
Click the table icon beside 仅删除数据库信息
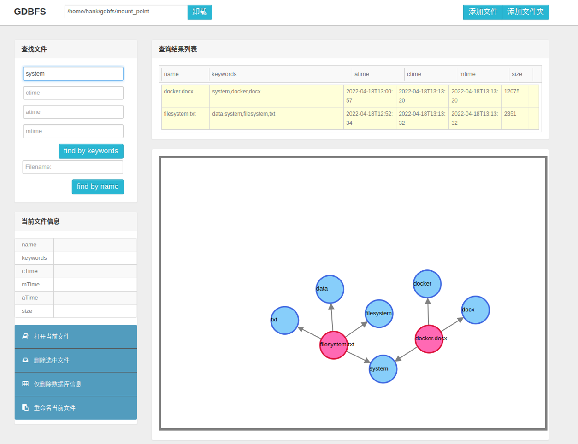[25, 384]
